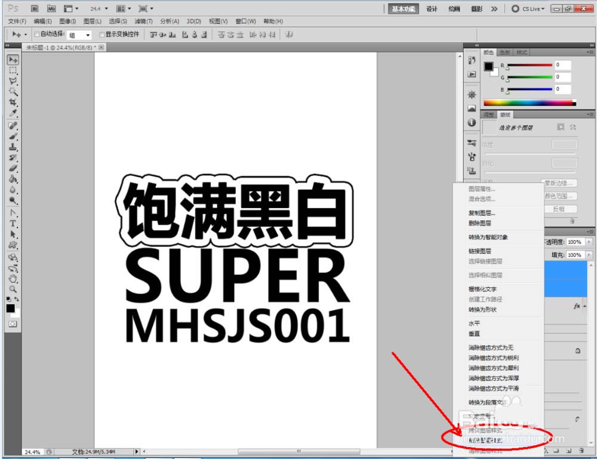Open the 滤镜 menu
Screen dimensions: 597x459
point(143,21)
